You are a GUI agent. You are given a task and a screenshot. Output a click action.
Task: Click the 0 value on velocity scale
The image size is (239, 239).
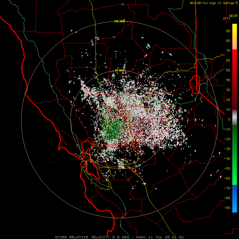point(229,119)
